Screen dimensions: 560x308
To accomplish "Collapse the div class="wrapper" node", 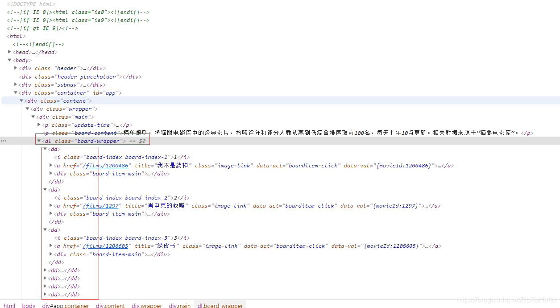I will (27, 109).
